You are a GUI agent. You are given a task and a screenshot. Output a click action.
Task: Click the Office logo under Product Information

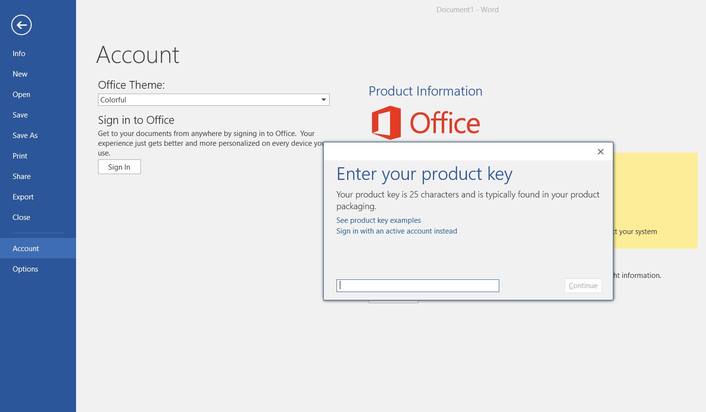425,122
